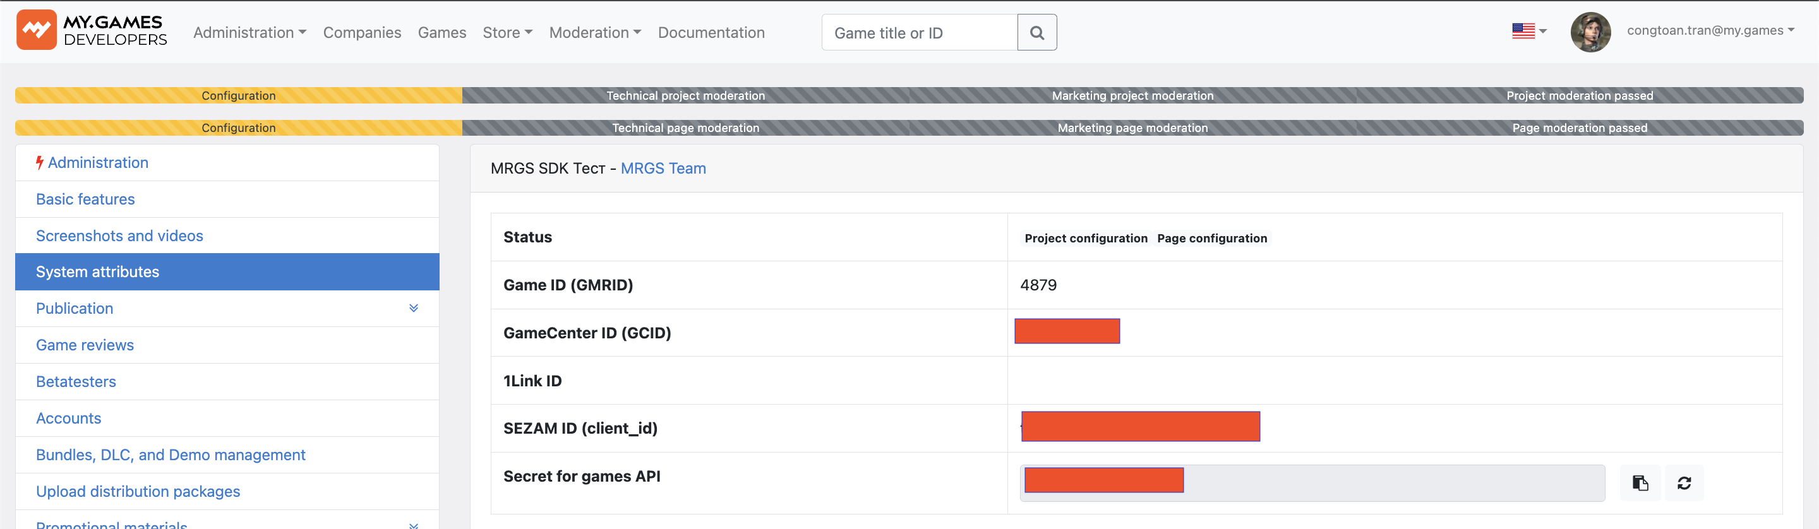Click the Secret for games API field
Image resolution: width=1819 pixels, height=529 pixels.
coord(1312,483)
